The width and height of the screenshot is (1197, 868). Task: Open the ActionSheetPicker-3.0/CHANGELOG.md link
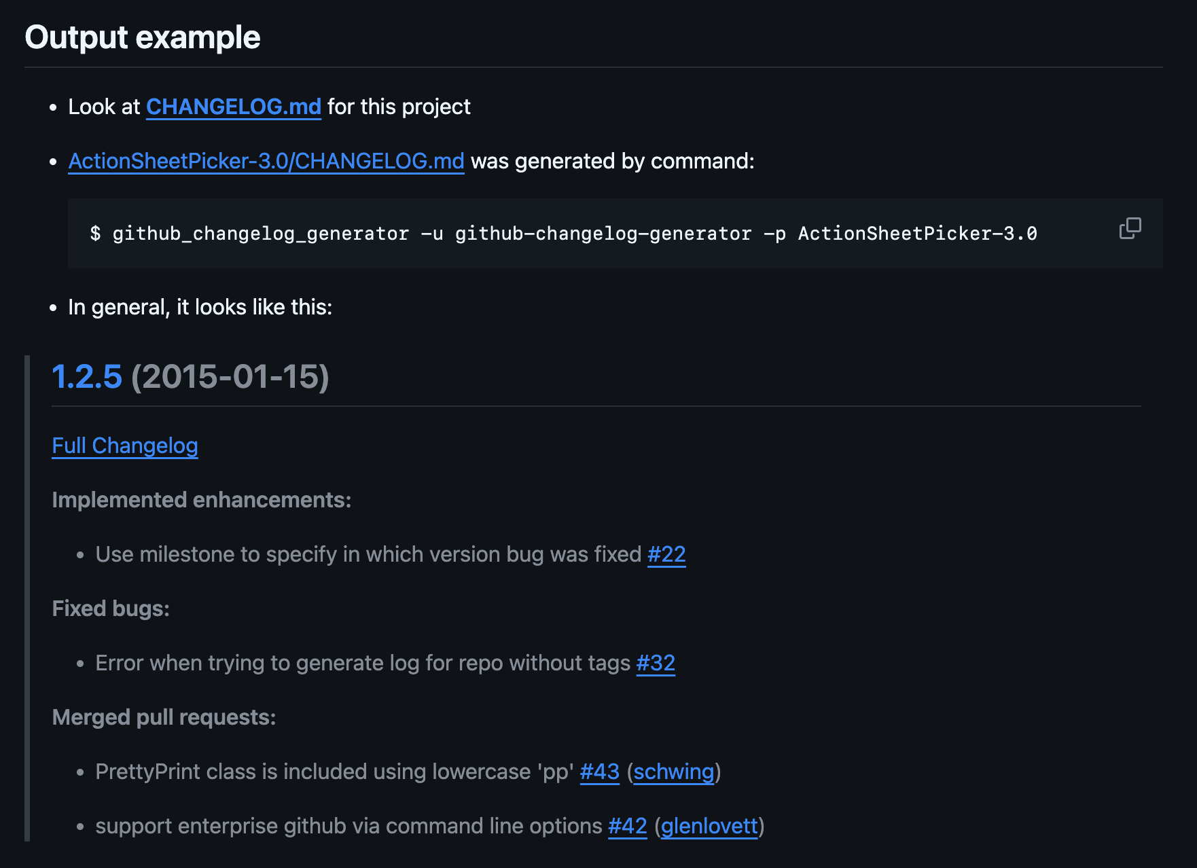pos(266,161)
